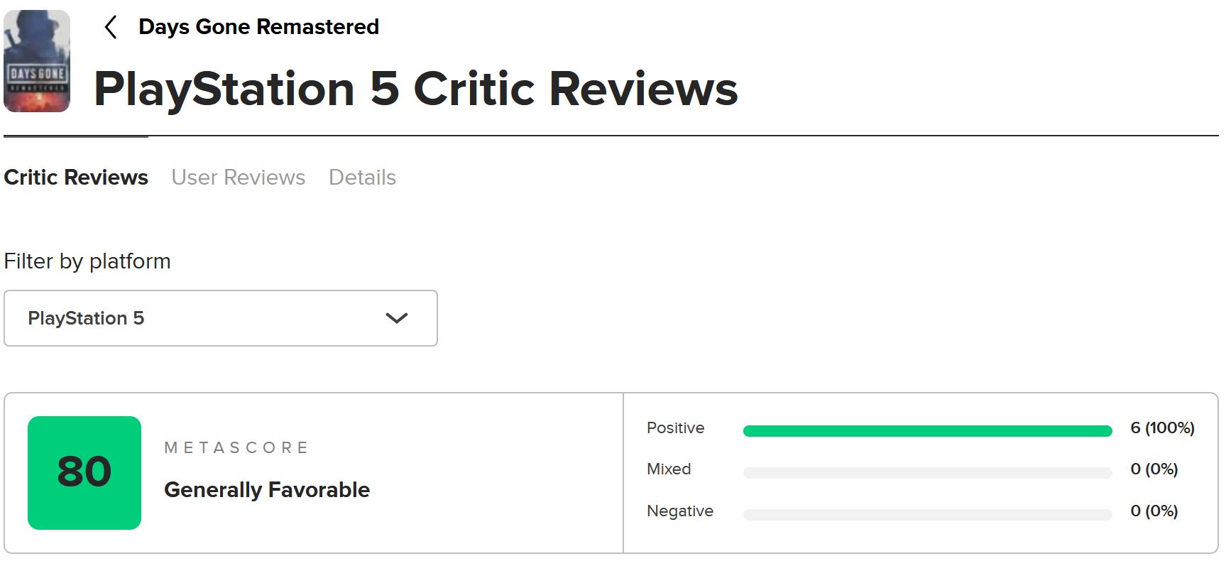
Task: Open the Details tab
Action: (x=362, y=177)
